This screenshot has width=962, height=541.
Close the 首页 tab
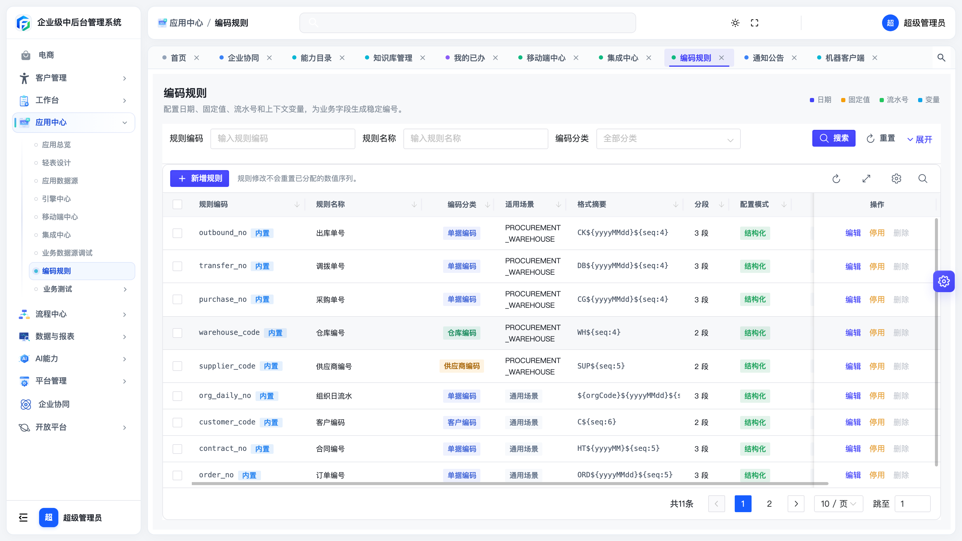(x=196, y=58)
